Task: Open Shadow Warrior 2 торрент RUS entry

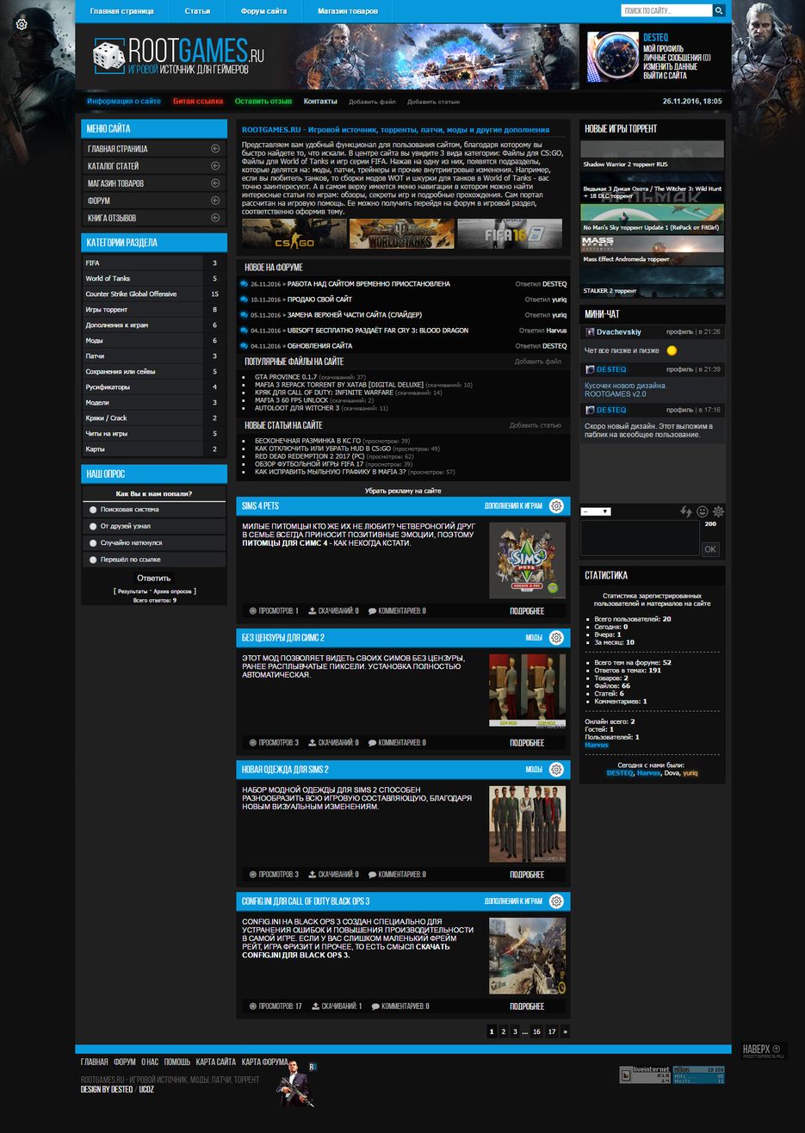Action: (x=652, y=155)
